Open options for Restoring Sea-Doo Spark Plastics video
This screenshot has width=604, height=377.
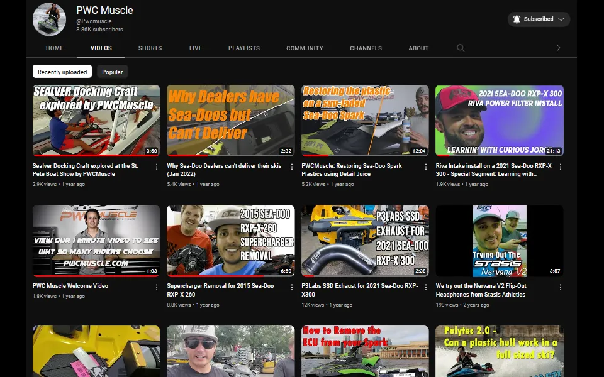(425, 167)
